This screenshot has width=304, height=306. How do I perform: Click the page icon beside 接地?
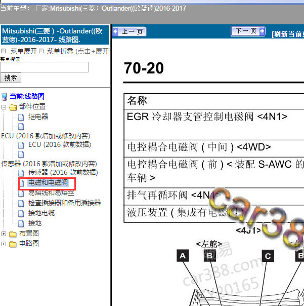coord(21,223)
